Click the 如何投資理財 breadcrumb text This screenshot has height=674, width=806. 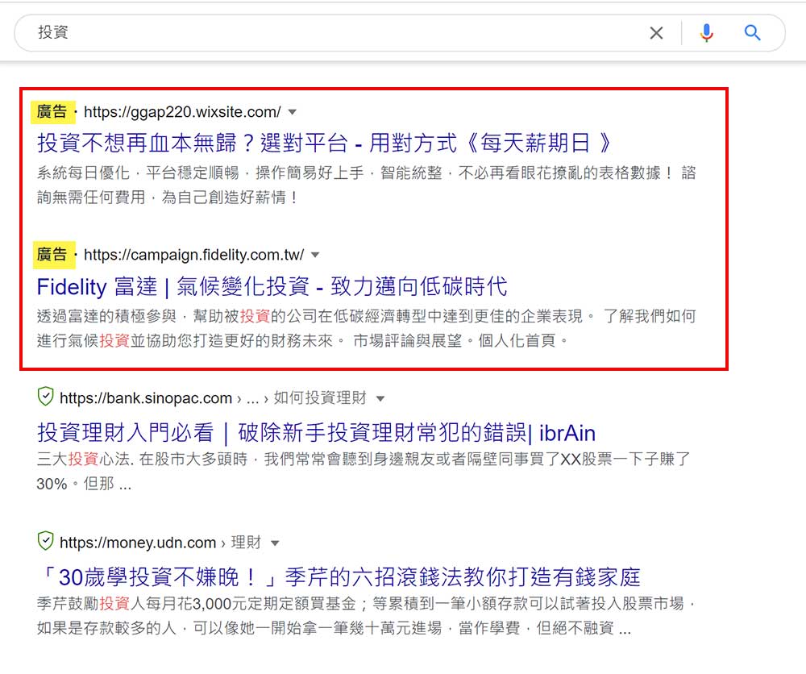pos(320,397)
